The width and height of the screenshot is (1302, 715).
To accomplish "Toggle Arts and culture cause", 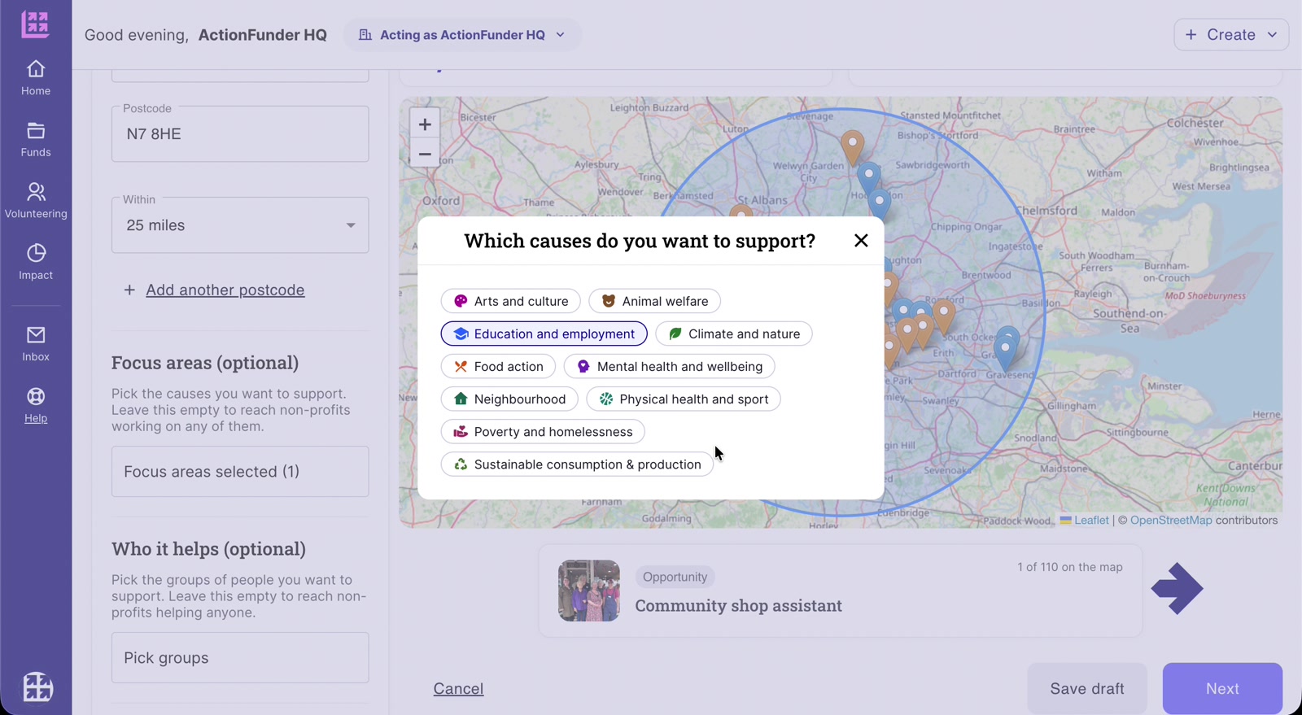I will [x=510, y=301].
